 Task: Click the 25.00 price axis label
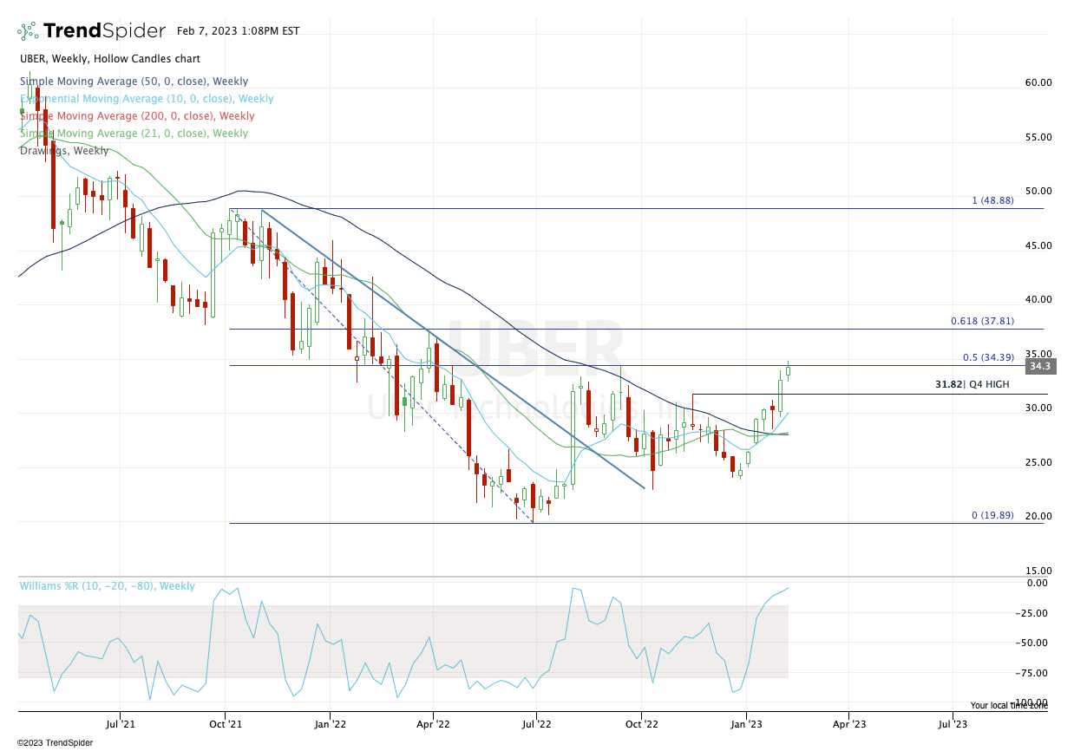pyautogui.click(x=1038, y=462)
